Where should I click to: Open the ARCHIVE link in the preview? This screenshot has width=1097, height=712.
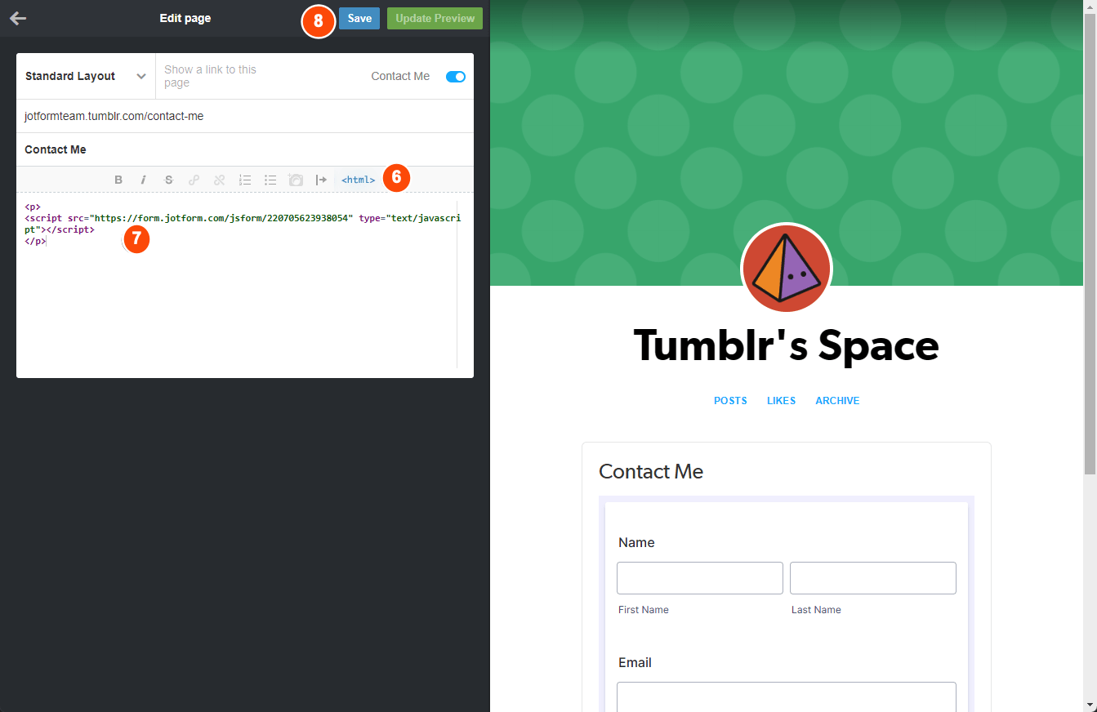point(837,401)
